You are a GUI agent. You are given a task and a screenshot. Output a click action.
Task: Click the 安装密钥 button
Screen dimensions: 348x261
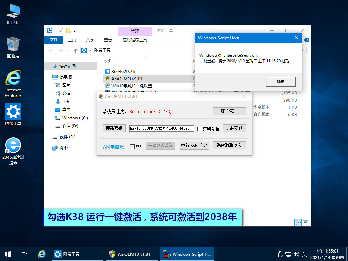pos(234,128)
